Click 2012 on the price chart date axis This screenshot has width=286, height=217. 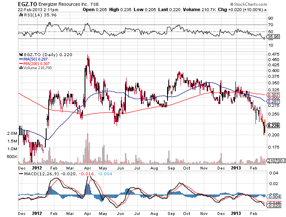coord(37,168)
